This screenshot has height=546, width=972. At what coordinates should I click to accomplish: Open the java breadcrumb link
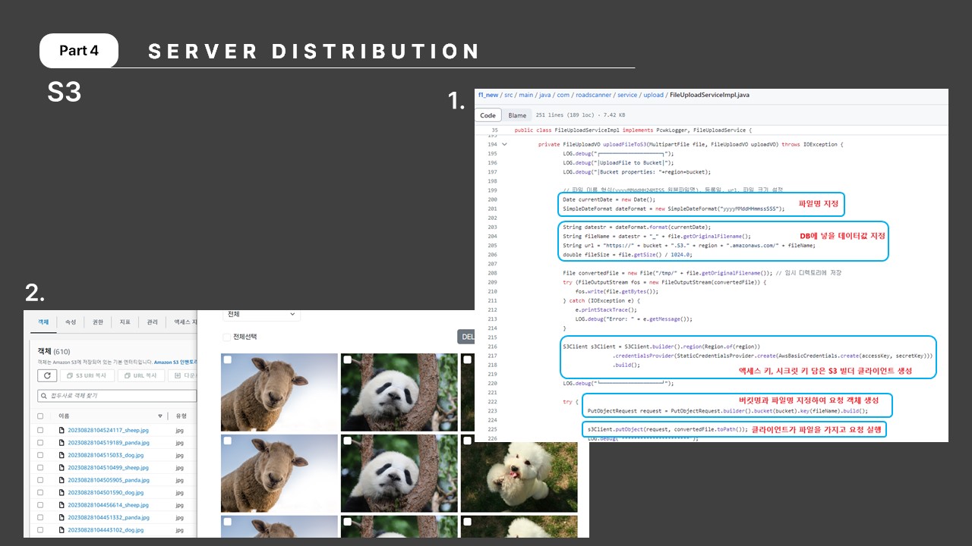[547, 95]
